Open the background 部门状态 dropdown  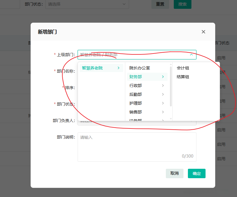pyautogui.click(x=87, y=4)
